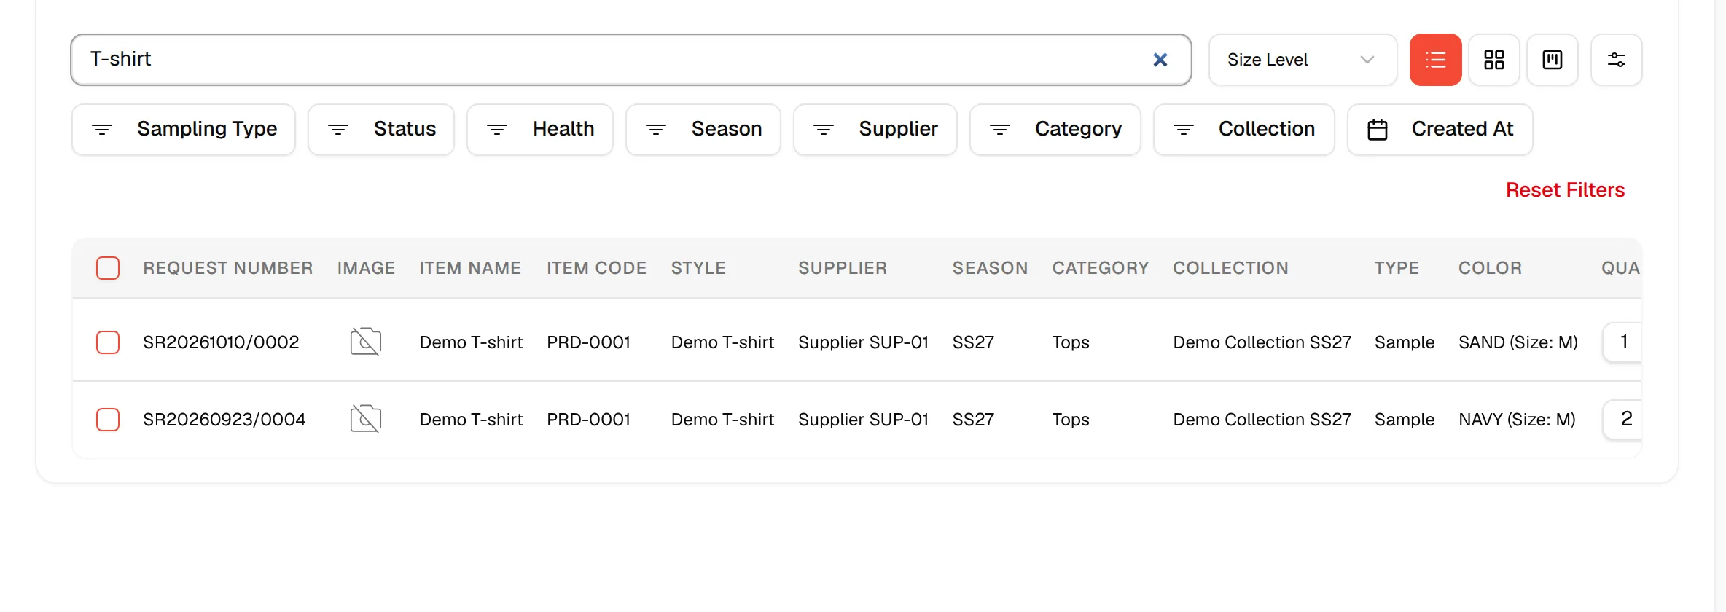This screenshot has width=1726, height=612.
Task: Click the SEASON column header
Action: [990, 268]
